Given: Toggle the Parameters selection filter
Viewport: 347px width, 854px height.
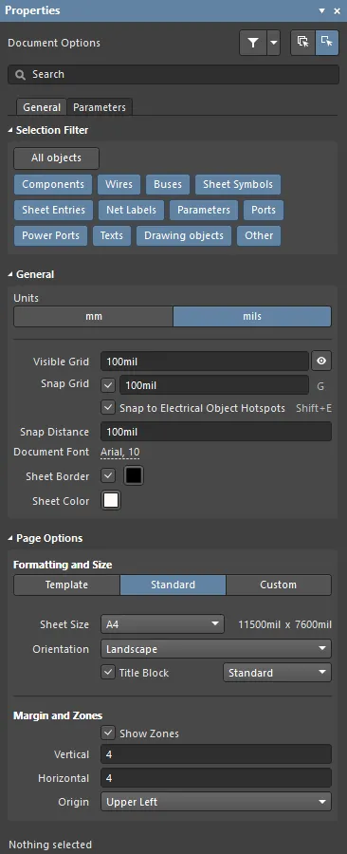Looking at the screenshot, I should (x=204, y=211).
